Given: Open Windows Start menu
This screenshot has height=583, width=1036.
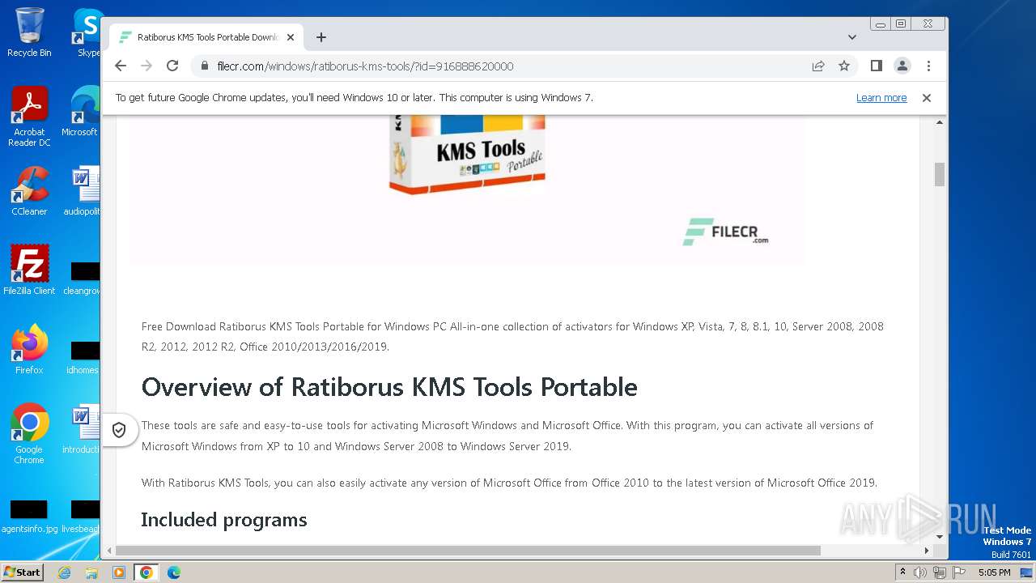Looking at the screenshot, I should (x=22, y=572).
